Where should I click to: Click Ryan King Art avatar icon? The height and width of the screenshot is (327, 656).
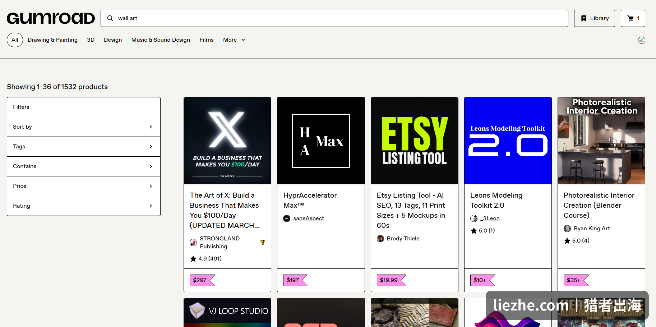coord(567,229)
